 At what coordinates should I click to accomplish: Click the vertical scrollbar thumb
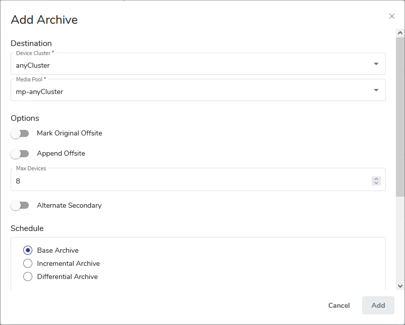[x=400, y=116]
